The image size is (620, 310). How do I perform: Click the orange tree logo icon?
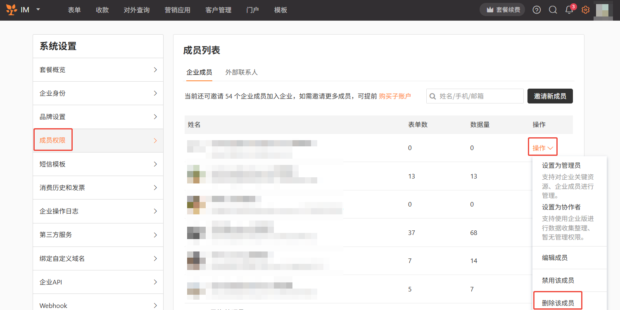tap(12, 9)
